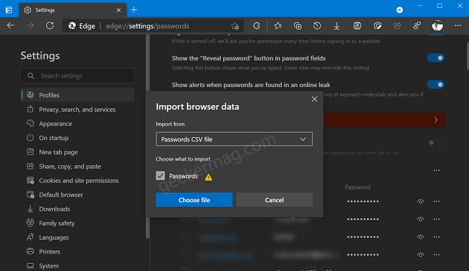Viewport: 469px width, 271px height.
Task: Click the Password column header
Action: click(357, 187)
